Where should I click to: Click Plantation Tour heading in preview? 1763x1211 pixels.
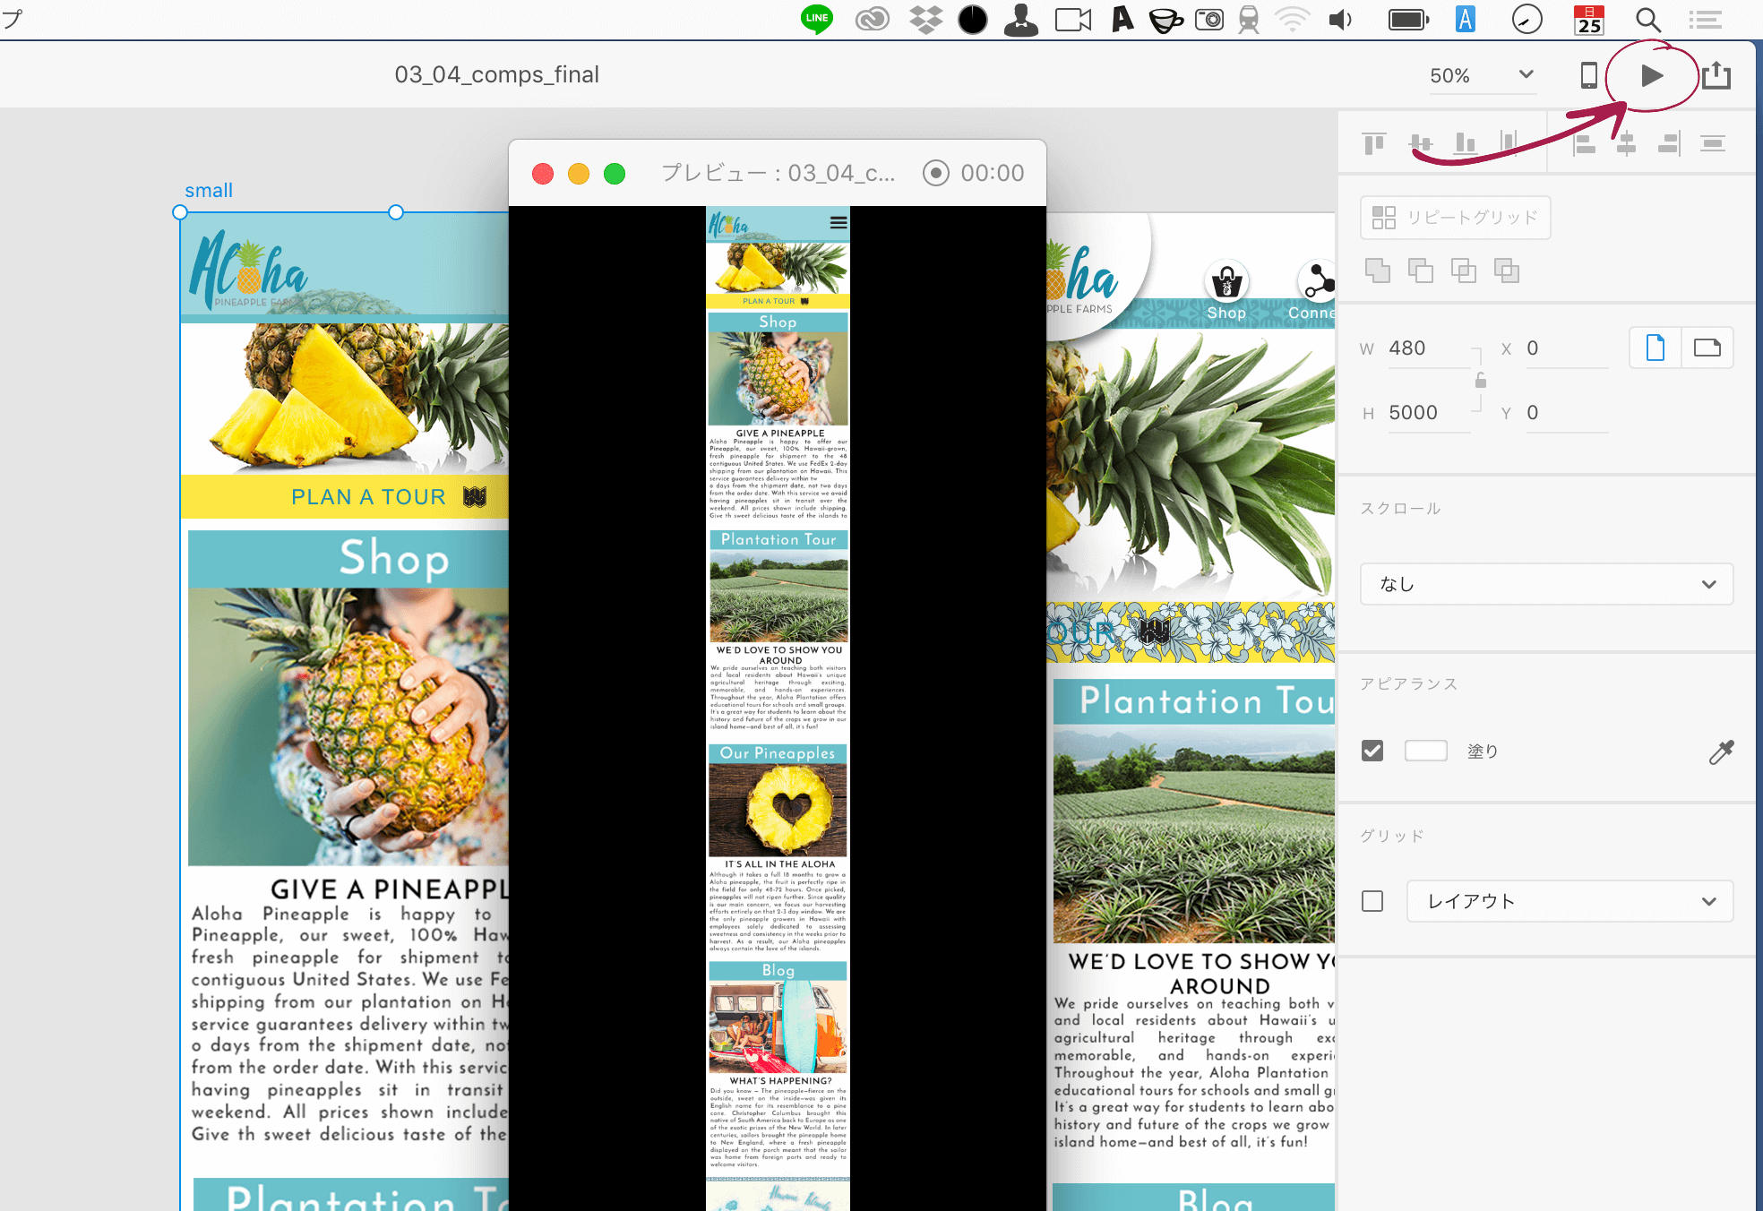(x=778, y=539)
